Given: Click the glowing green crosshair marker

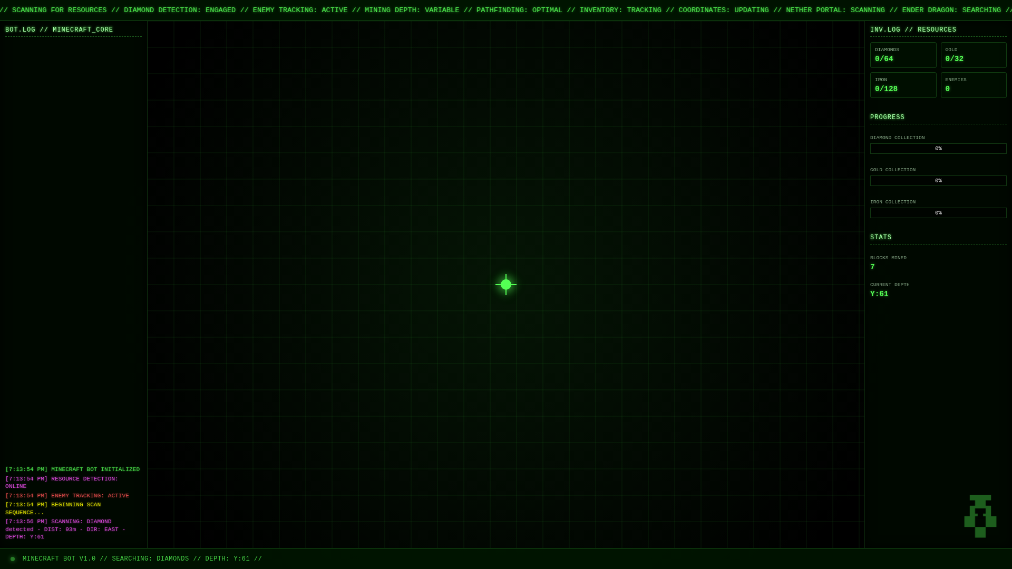Looking at the screenshot, I should pos(506,284).
